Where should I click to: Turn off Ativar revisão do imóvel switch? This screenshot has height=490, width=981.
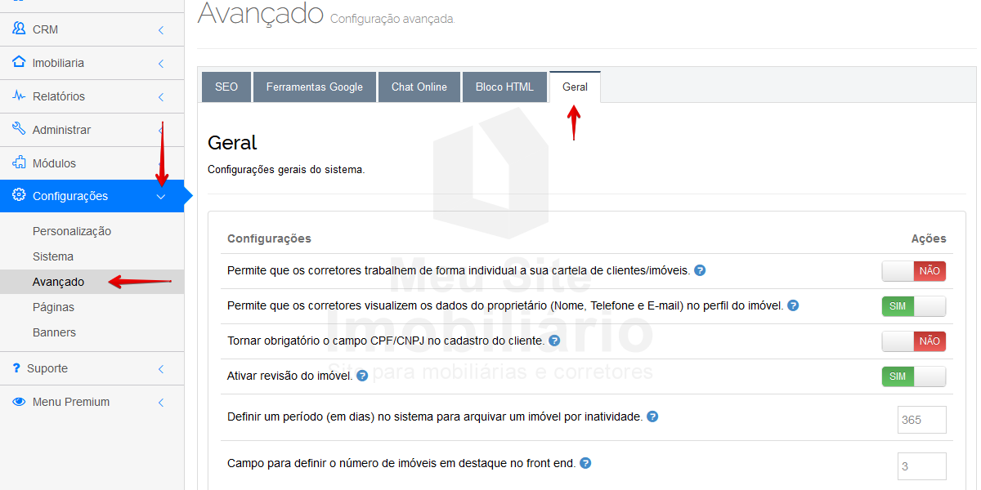(x=913, y=376)
